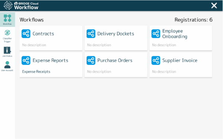Screen dimensions: 223x139
Task: Click the e-BRIDGE Cloud Workflow gear logo
Action: click(8, 6)
